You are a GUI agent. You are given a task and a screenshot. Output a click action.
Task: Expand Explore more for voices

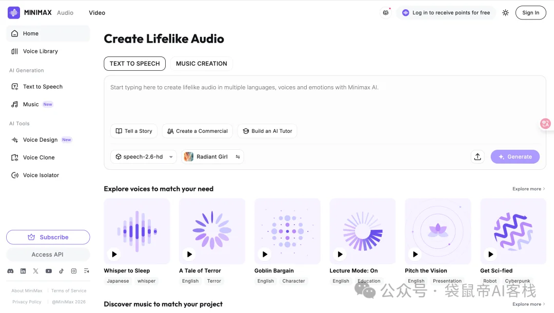tap(528, 189)
